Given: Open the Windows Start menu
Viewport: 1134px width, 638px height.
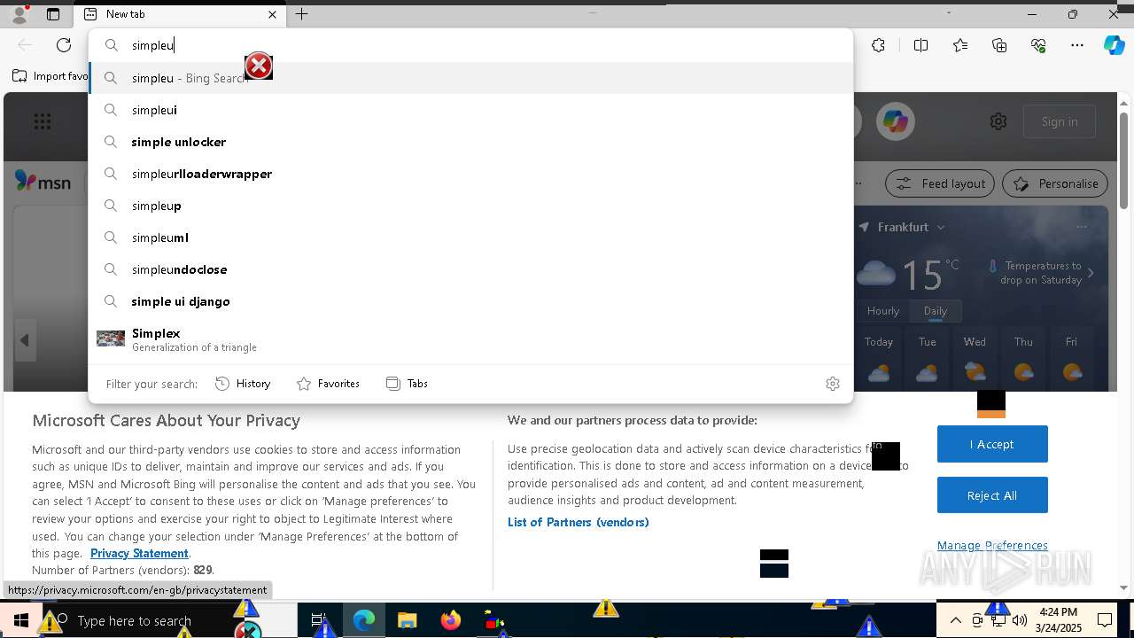Looking at the screenshot, I should coord(21,620).
